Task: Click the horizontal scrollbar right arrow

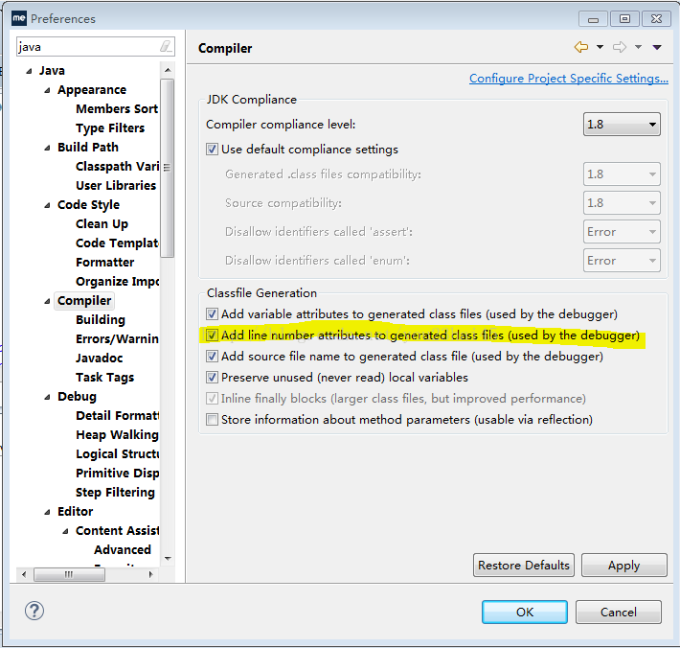Action: coord(151,574)
